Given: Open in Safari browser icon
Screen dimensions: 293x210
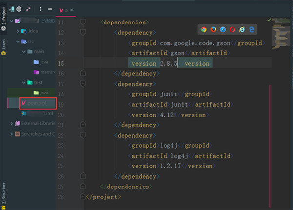Looking at the screenshot, I should 223,30.
